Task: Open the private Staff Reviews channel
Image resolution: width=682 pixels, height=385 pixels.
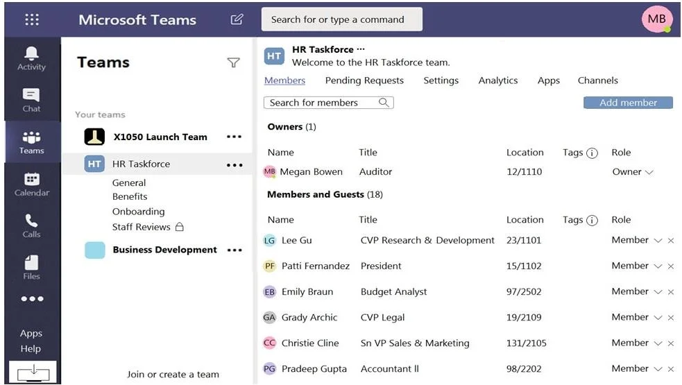Action: pos(148,227)
